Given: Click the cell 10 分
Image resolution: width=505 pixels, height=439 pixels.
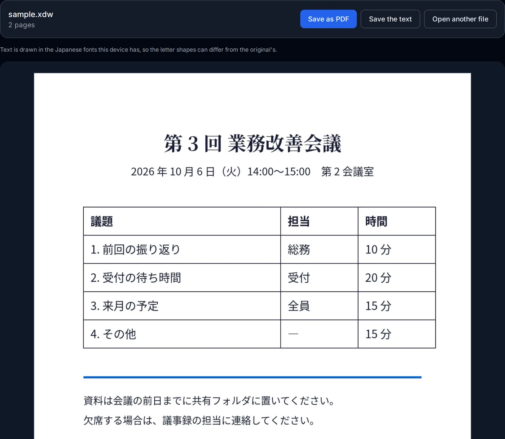Looking at the screenshot, I should [397, 249].
